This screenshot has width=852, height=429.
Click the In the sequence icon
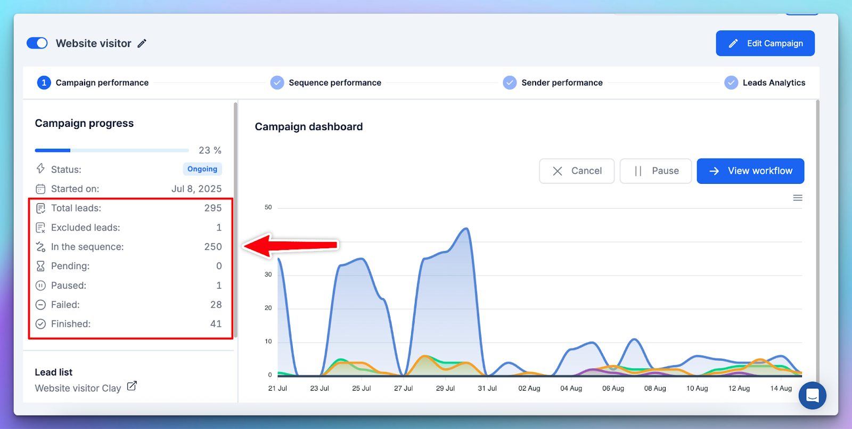click(x=40, y=247)
